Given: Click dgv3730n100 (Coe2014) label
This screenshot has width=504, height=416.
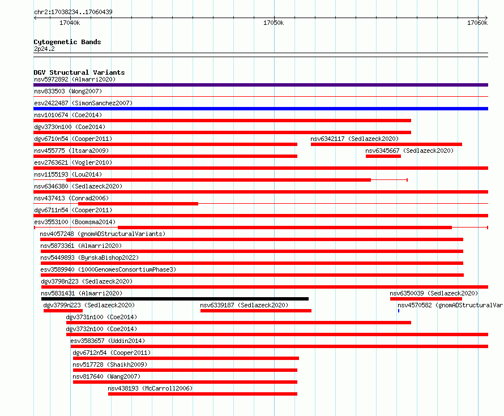Looking at the screenshot, I should pos(70,127).
